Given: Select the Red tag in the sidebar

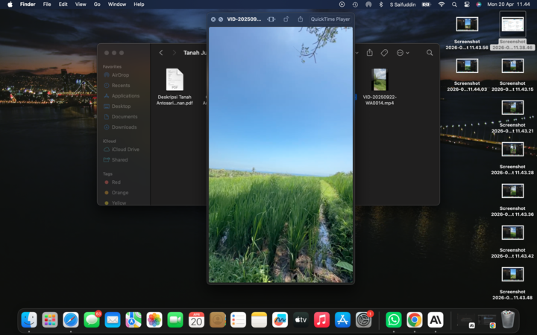Looking at the screenshot, I should point(116,182).
